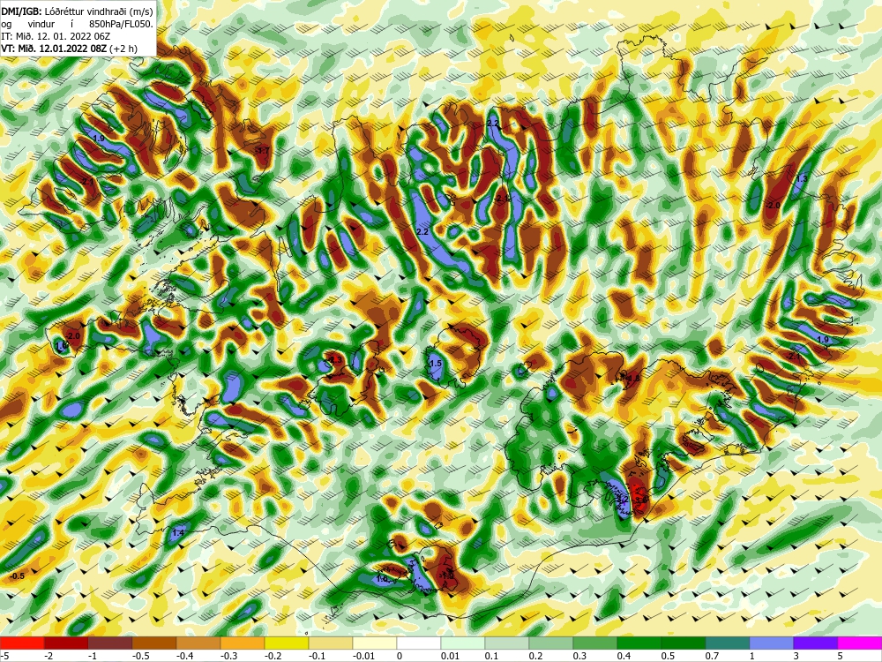The height and width of the screenshot is (662, 882).
Task: Click the legend scale label '-0.4'
Action: tap(184, 656)
